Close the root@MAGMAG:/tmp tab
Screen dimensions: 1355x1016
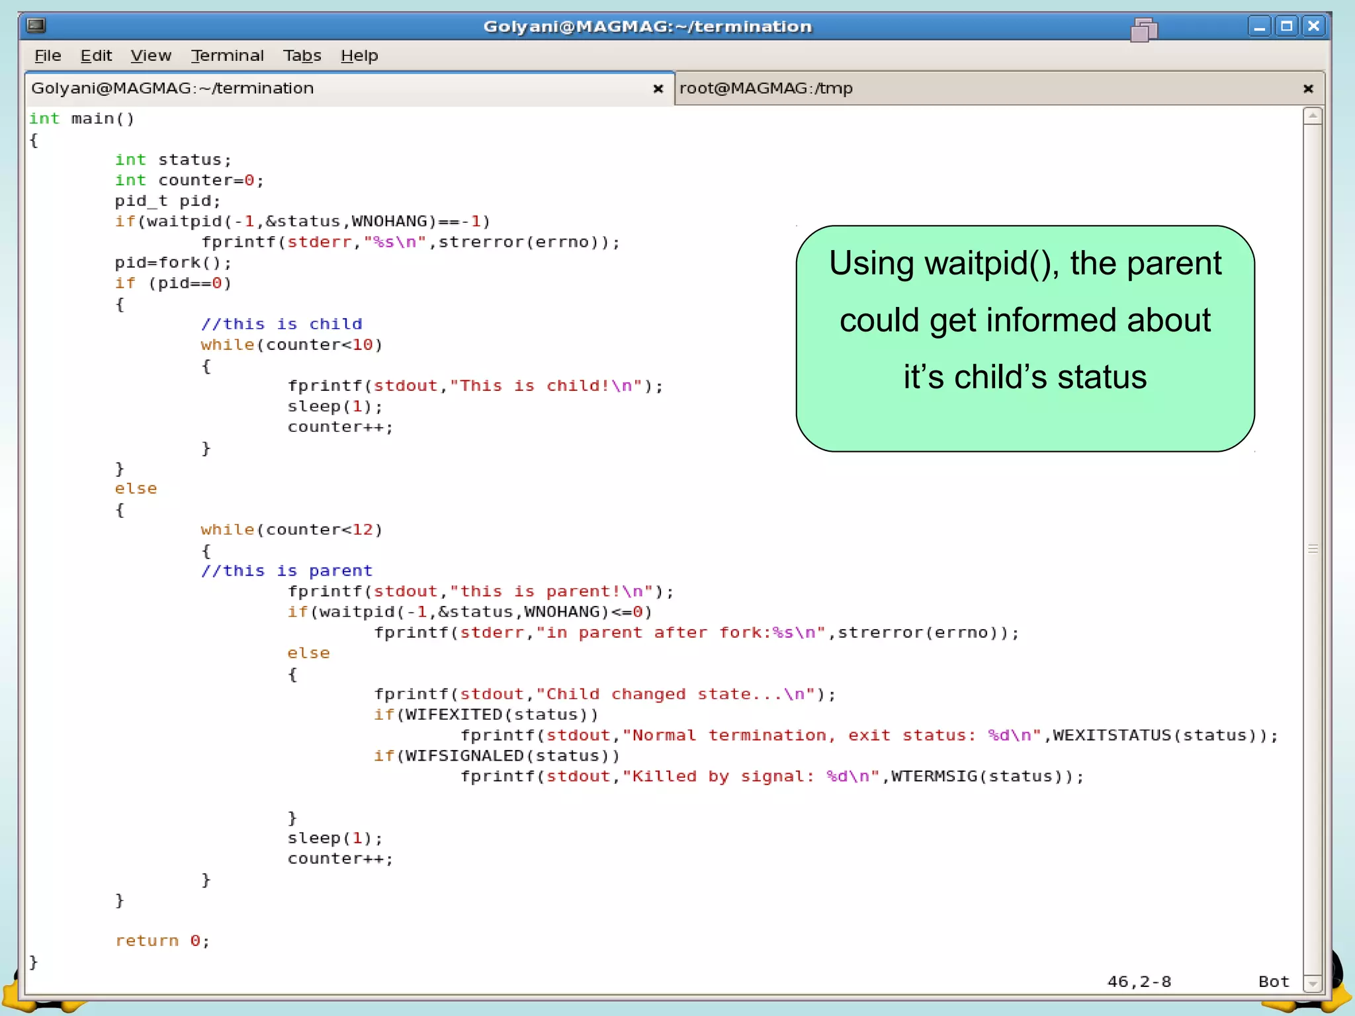(x=1308, y=89)
